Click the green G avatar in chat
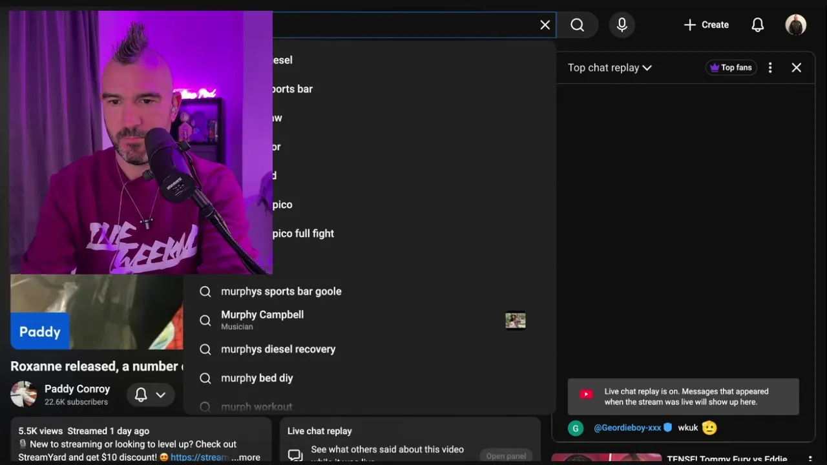 [576, 428]
